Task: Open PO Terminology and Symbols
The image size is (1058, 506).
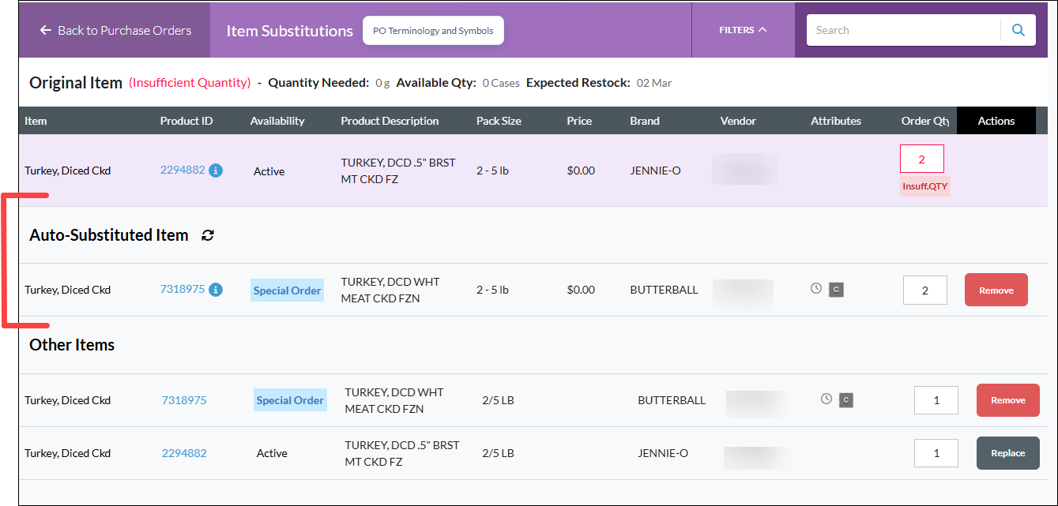Action: [433, 31]
